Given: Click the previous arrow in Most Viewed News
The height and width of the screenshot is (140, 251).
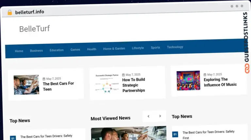Looking at the screenshot, I should 148,116.
